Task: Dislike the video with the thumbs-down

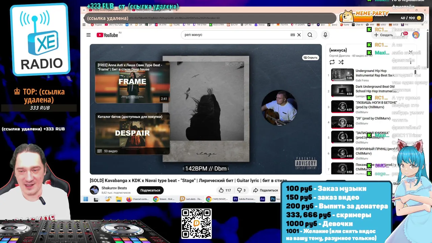Action: [x=241, y=190]
